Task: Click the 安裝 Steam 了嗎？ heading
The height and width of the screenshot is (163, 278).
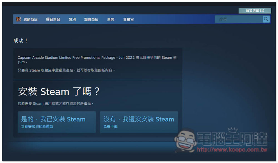Action: [59, 91]
